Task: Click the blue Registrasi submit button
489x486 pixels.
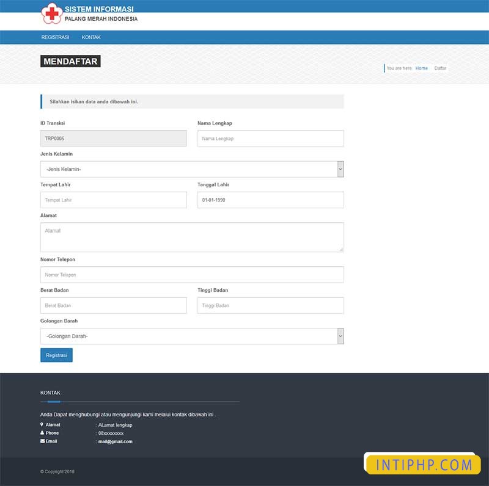Action: (56, 355)
